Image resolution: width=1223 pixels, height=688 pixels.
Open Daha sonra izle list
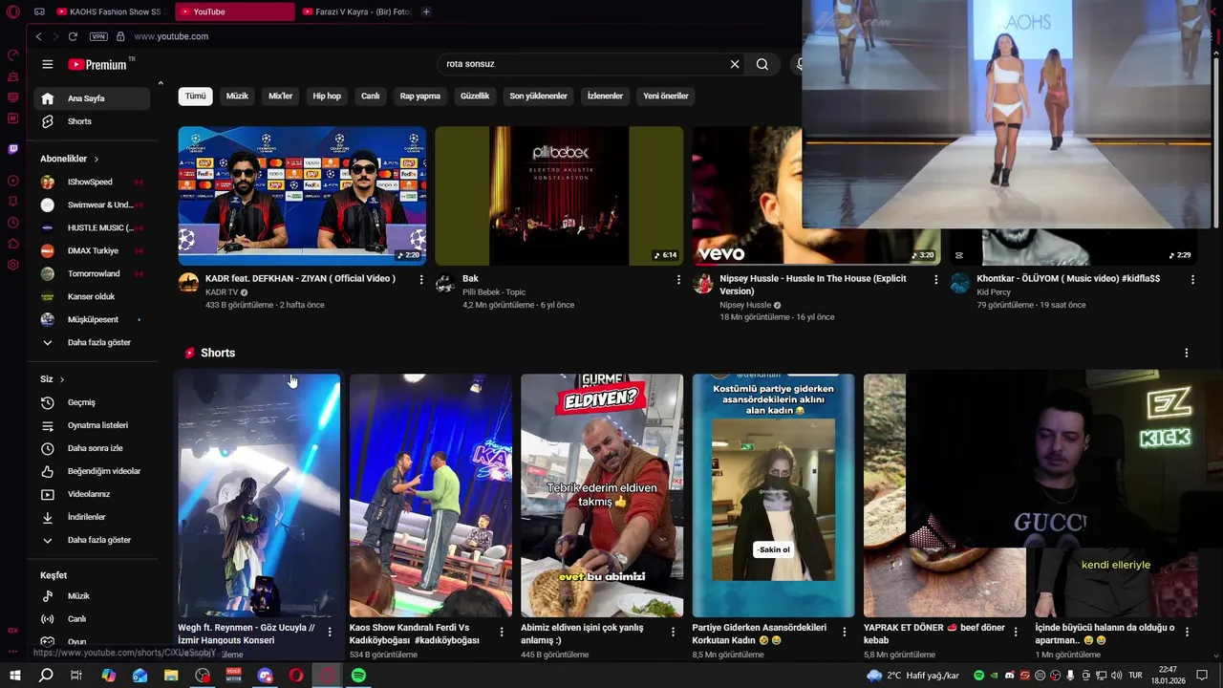92,448
